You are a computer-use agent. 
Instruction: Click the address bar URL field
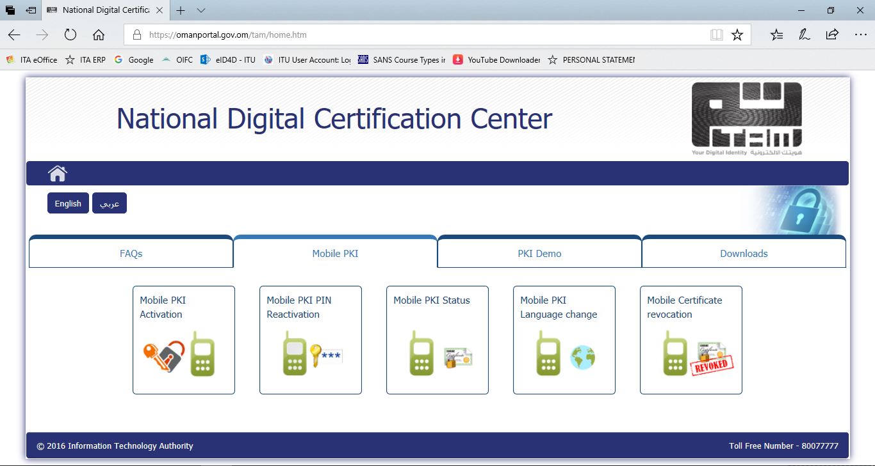coord(416,35)
